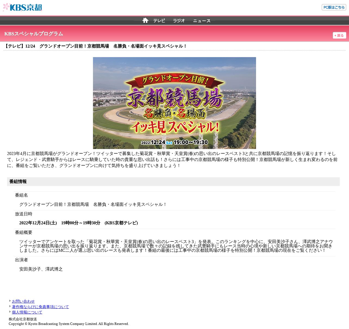Select the Copyright Kyoto Broadcasting System line
Screen dimensions: 349x329
[69, 324]
